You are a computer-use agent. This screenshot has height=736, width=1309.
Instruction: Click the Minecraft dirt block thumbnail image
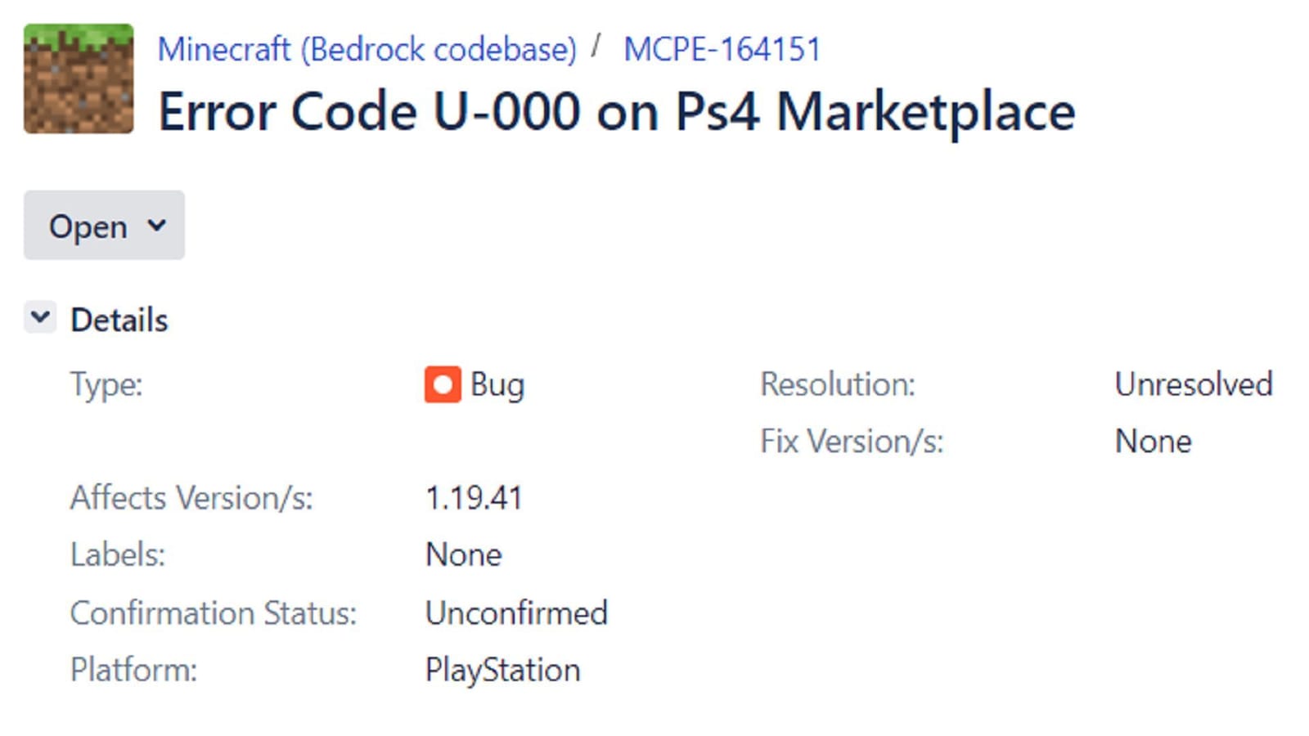pyautogui.click(x=78, y=78)
